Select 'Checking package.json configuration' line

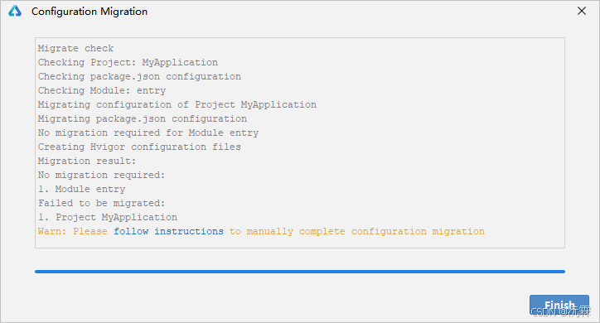[139, 76]
